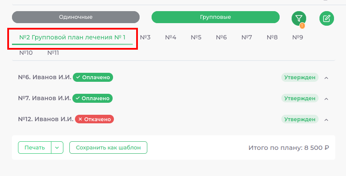The image size is (346, 176).
Task: Click Сохранить как шаблон button
Action: coord(108,147)
